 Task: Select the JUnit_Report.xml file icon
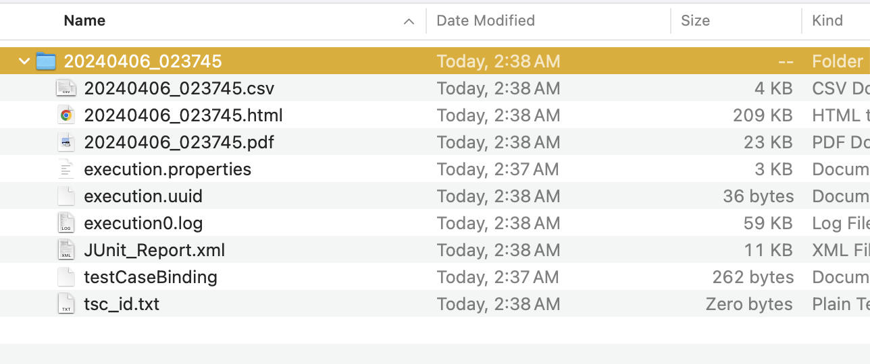[66, 250]
